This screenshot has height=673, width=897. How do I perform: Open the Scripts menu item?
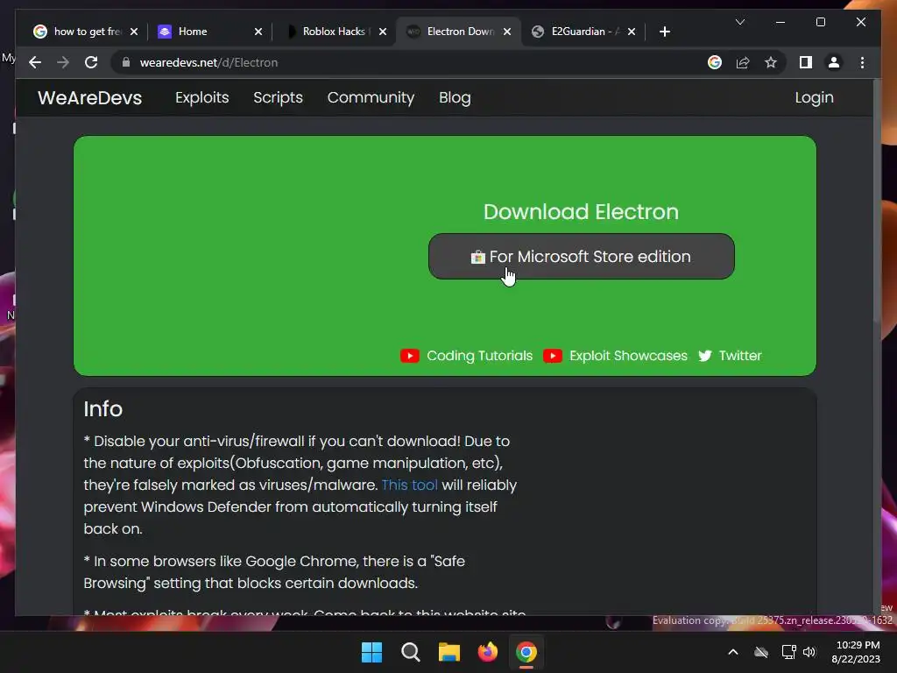pos(278,98)
